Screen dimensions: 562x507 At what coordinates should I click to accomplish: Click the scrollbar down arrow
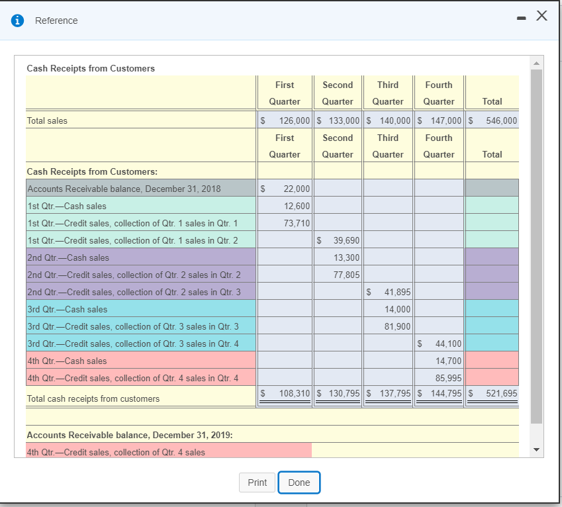(536, 449)
